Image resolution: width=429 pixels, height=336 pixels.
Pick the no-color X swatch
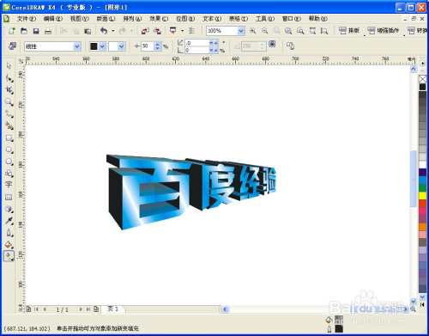pyautogui.click(x=422, y=79)
